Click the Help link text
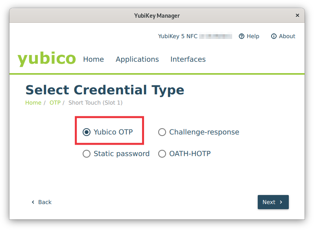The height and width of the screenshot is (230, 314). pyautogui.click(x=253, y=36)
